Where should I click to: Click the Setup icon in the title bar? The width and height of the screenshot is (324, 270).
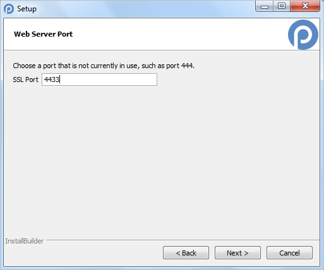9,9
